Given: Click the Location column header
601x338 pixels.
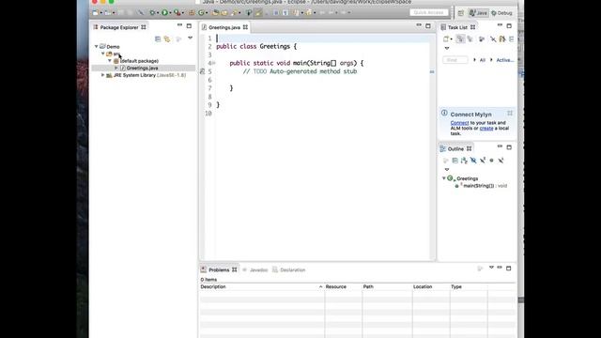Looking at the screenshot, I should (x=431, y=286).
